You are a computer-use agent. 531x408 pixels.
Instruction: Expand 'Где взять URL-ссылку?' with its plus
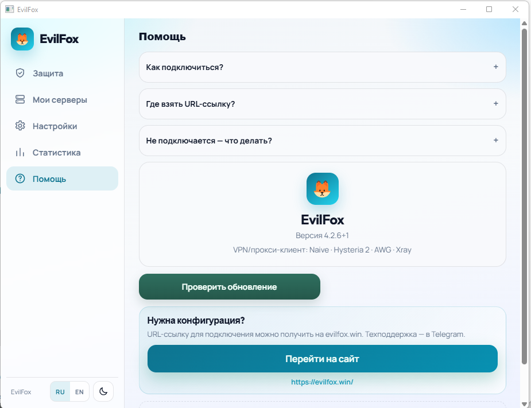(496, 104)
